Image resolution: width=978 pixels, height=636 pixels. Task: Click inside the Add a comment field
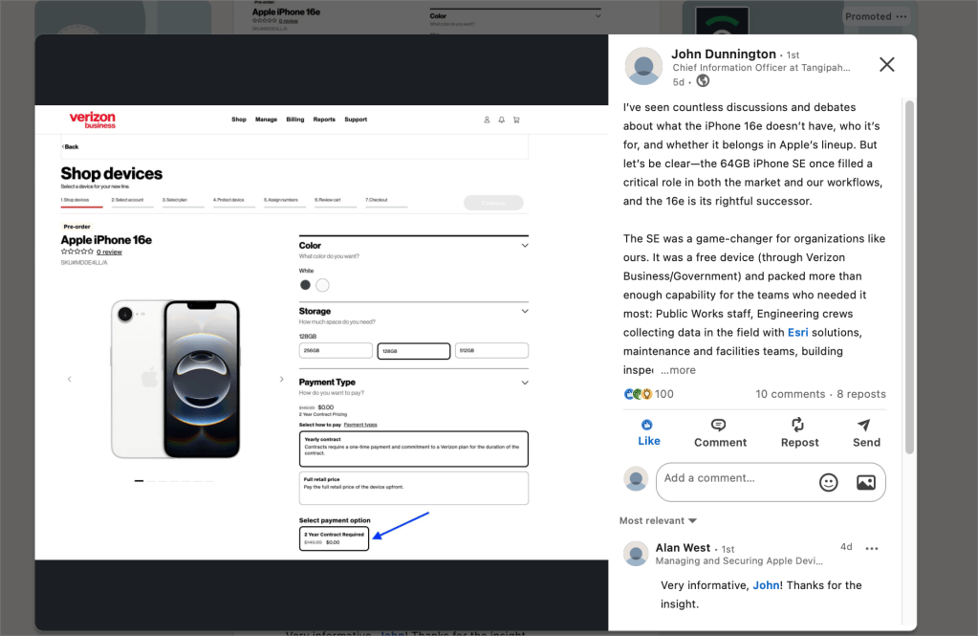click(x=731, y=478)
